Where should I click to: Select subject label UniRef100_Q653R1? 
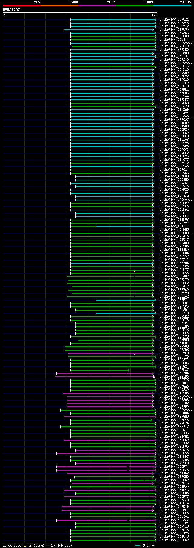[174, 323]
